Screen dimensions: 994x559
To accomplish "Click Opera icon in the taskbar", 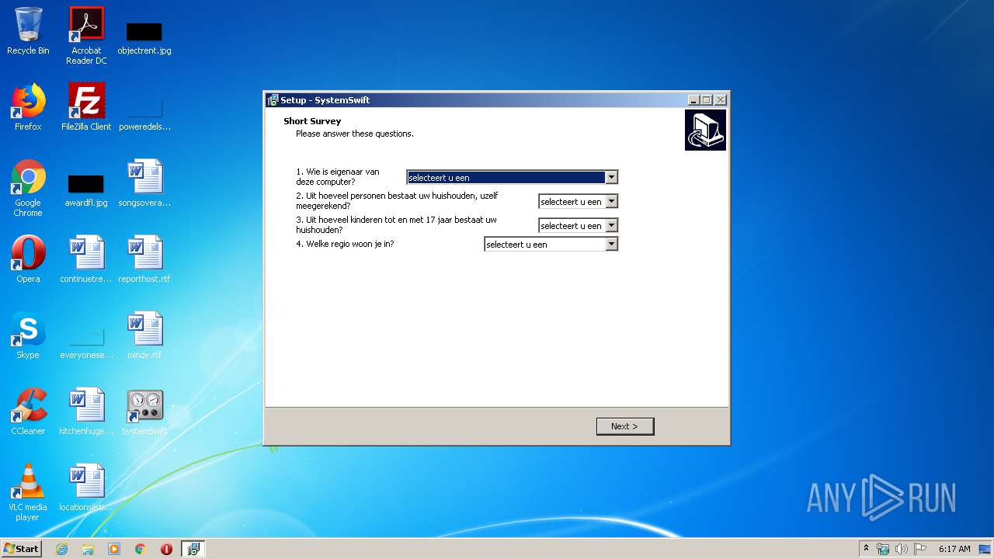I will 166,549.
